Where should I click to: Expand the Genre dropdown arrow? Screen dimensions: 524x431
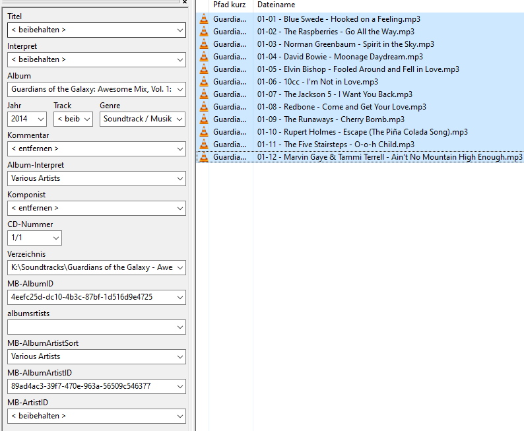point(180,119)
